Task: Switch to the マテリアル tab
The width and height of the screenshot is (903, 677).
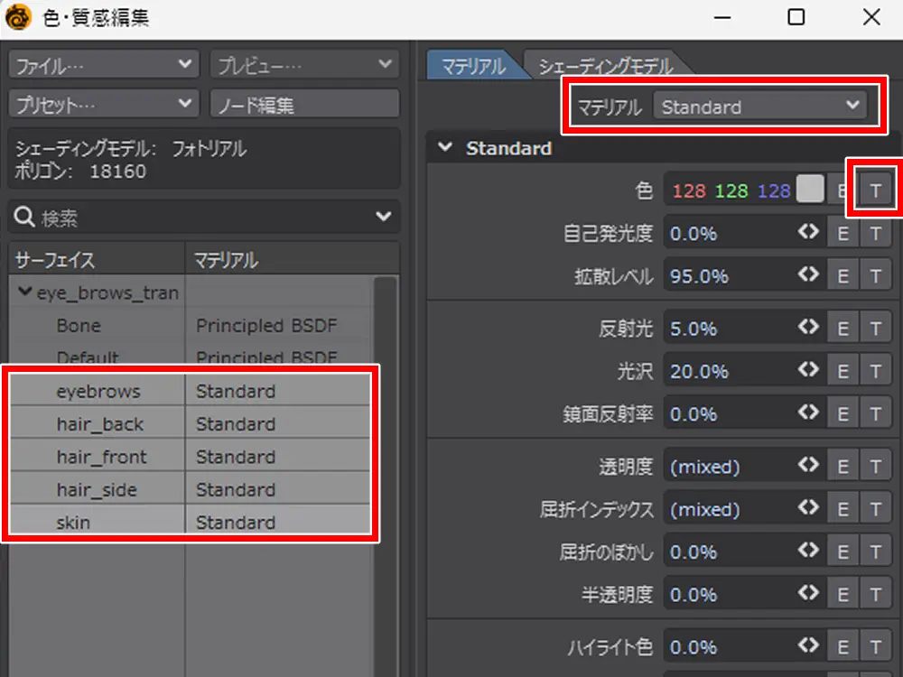Action: [472, 66]
